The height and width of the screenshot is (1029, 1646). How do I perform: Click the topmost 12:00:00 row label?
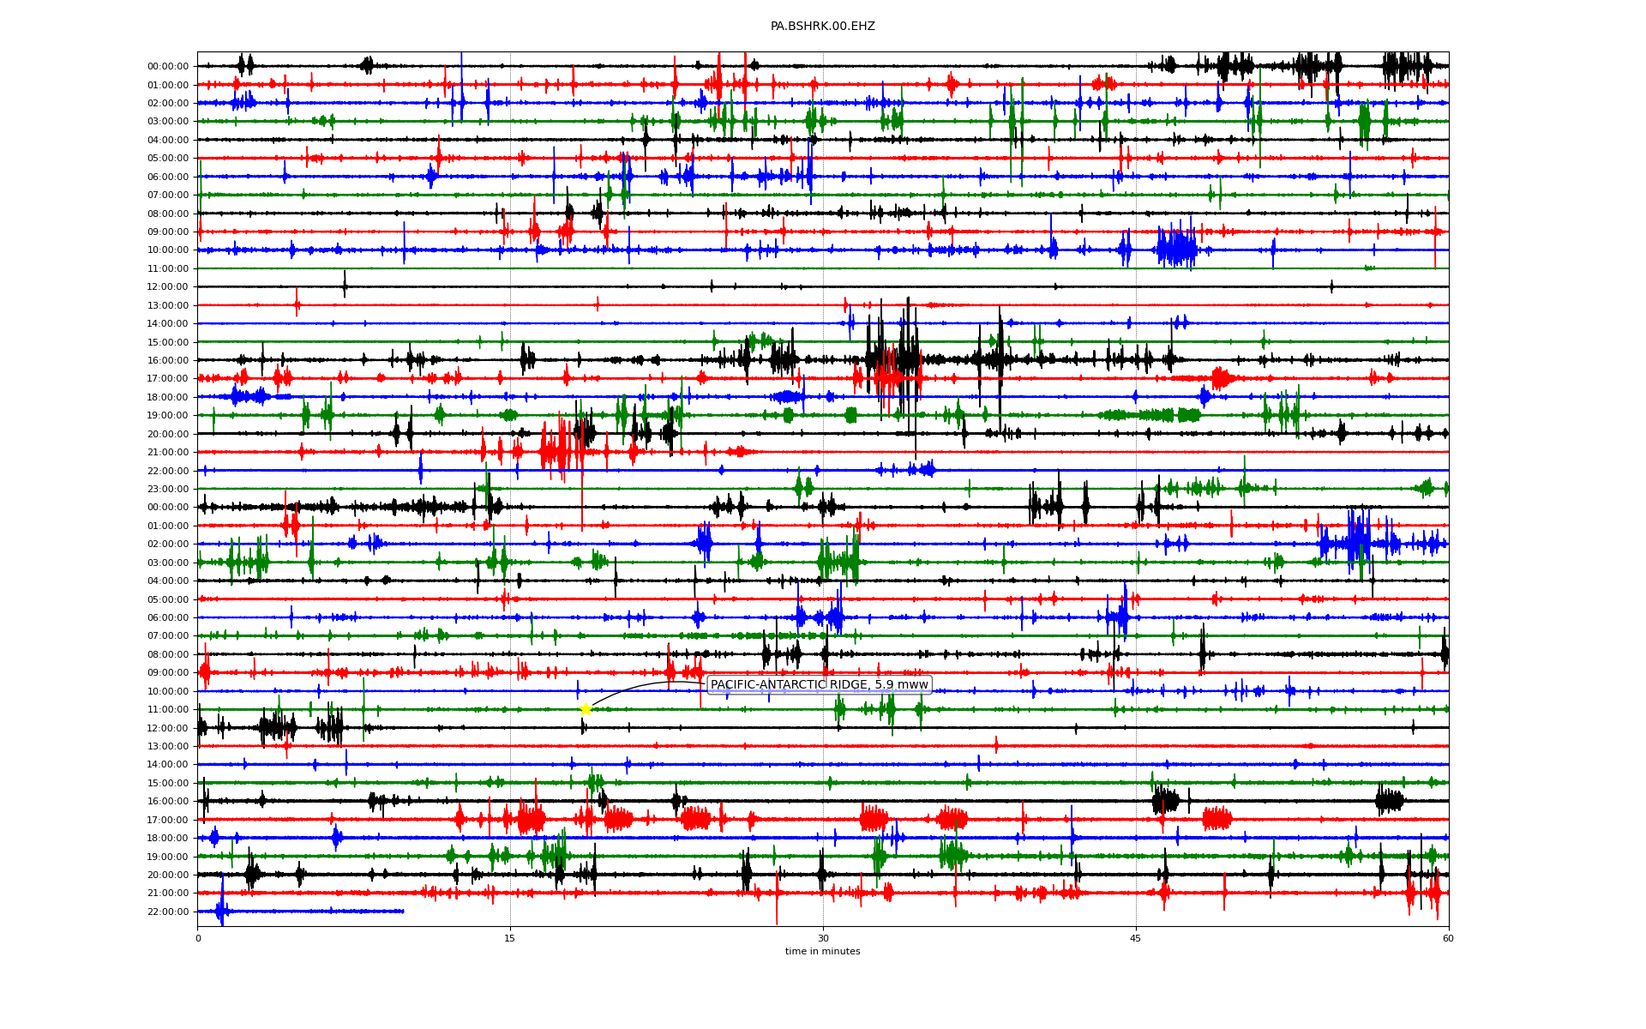coord(168,286)
